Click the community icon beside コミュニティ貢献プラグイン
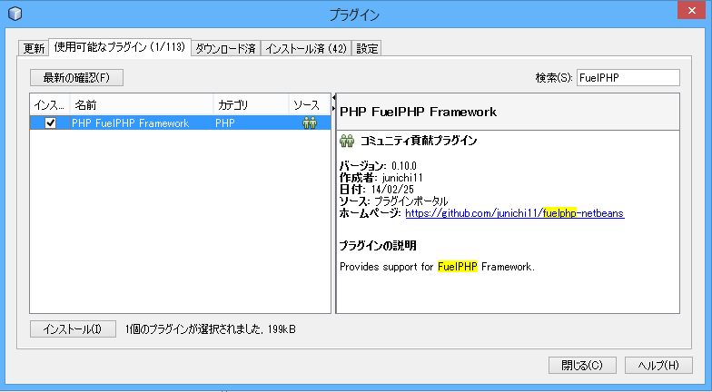712x392 pixels. click(x=347, y=141)
